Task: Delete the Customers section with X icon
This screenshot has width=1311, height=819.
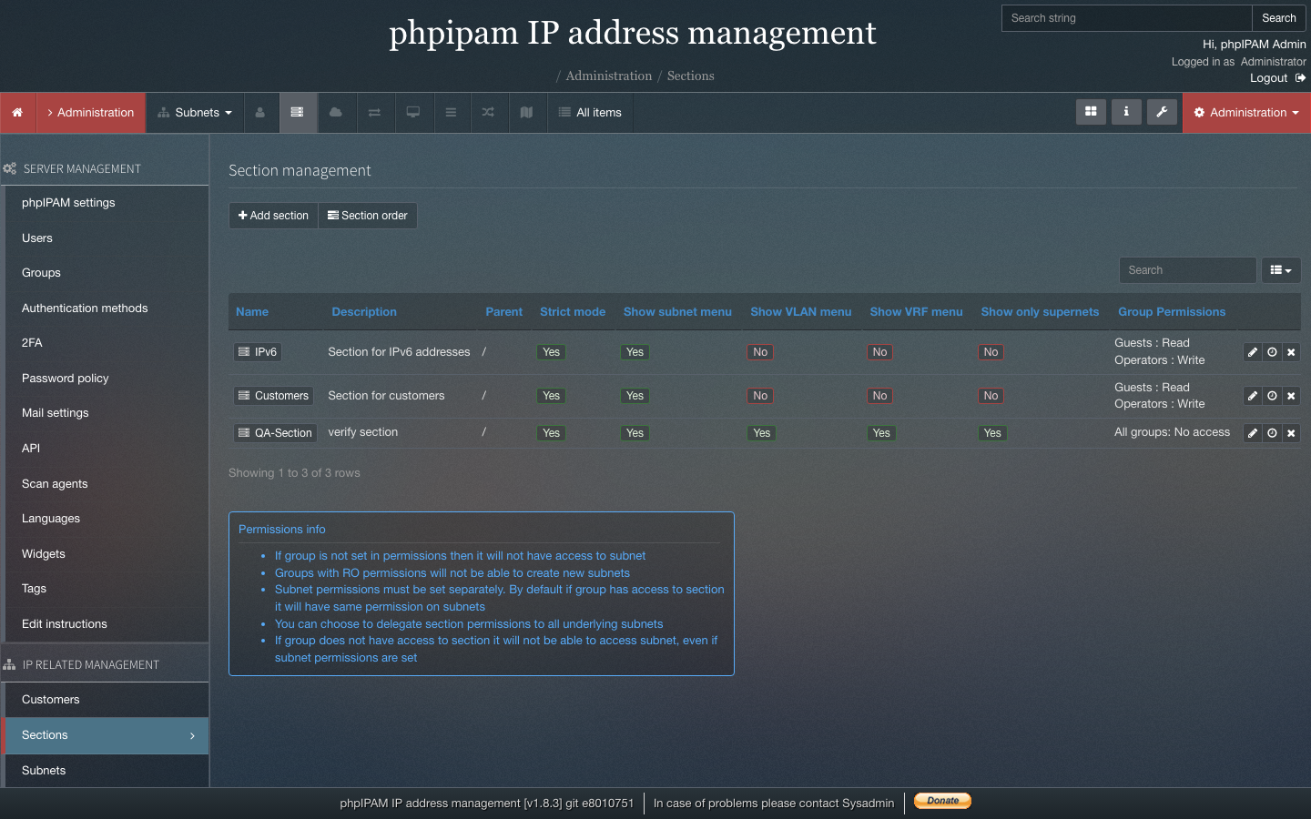Action: point(1291,396)
